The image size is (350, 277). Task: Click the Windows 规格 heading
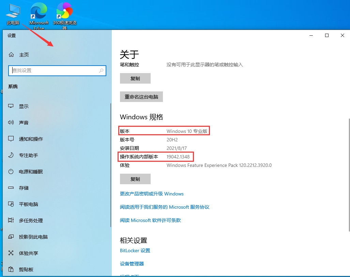(141, 117)
